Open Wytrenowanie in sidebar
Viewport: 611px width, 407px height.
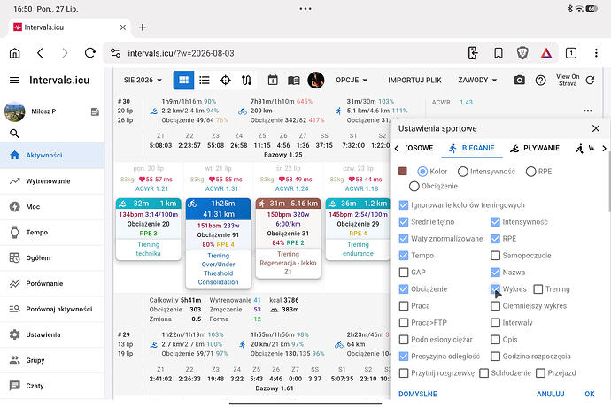point(52,181)
